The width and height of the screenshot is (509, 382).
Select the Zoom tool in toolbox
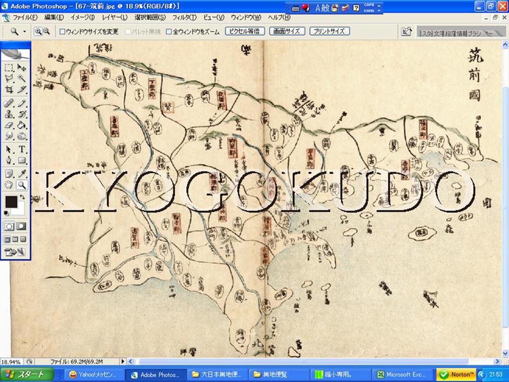[22, 185]
